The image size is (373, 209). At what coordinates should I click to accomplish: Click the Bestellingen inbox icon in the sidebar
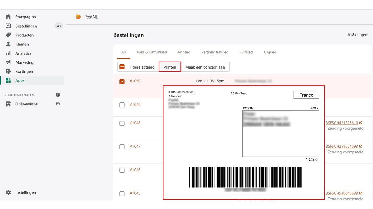[x=8, y=26]
